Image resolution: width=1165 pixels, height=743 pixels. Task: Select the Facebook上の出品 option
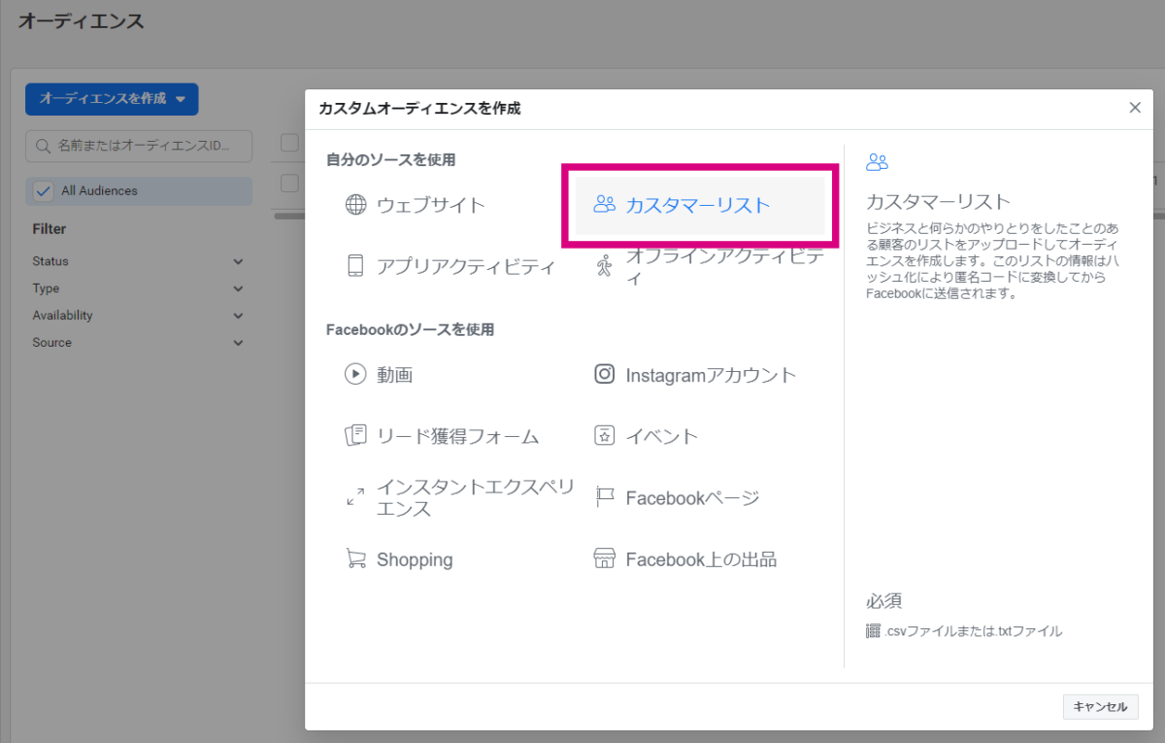700,558
